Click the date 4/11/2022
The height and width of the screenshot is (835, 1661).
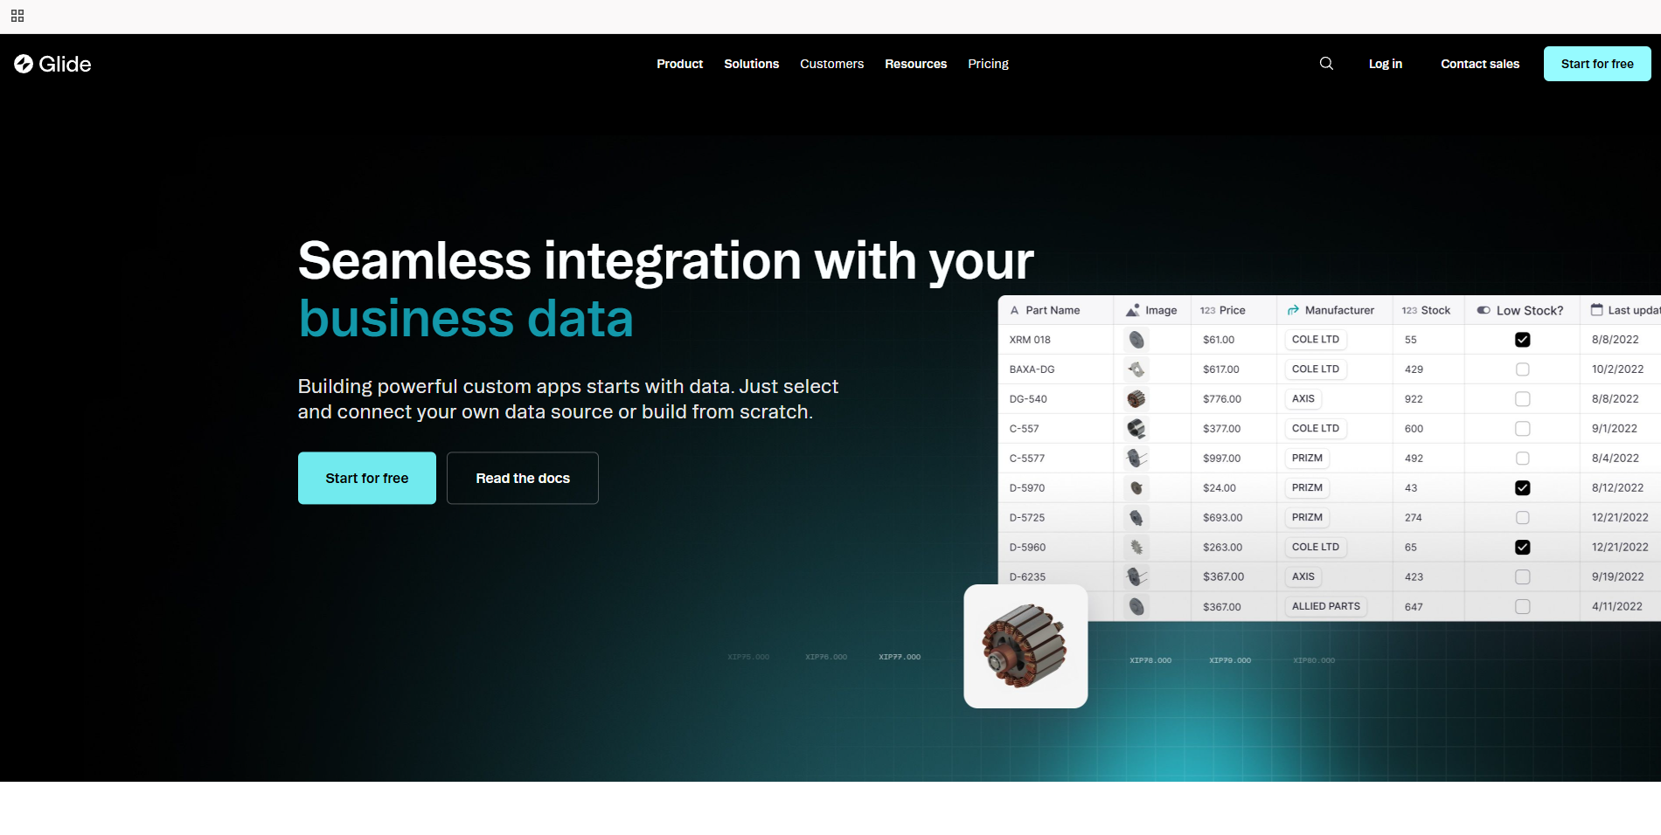pos(1616,607)
